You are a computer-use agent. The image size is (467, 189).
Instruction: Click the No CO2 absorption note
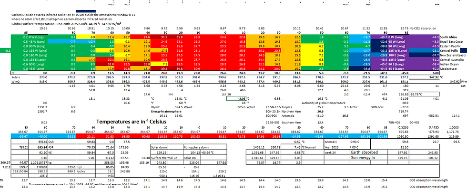[423, 28]
